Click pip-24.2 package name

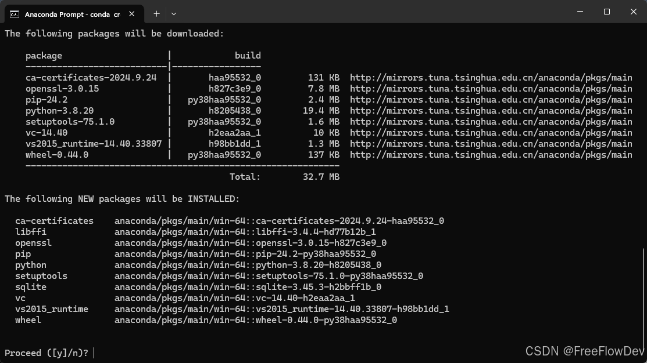pos(47,100)
